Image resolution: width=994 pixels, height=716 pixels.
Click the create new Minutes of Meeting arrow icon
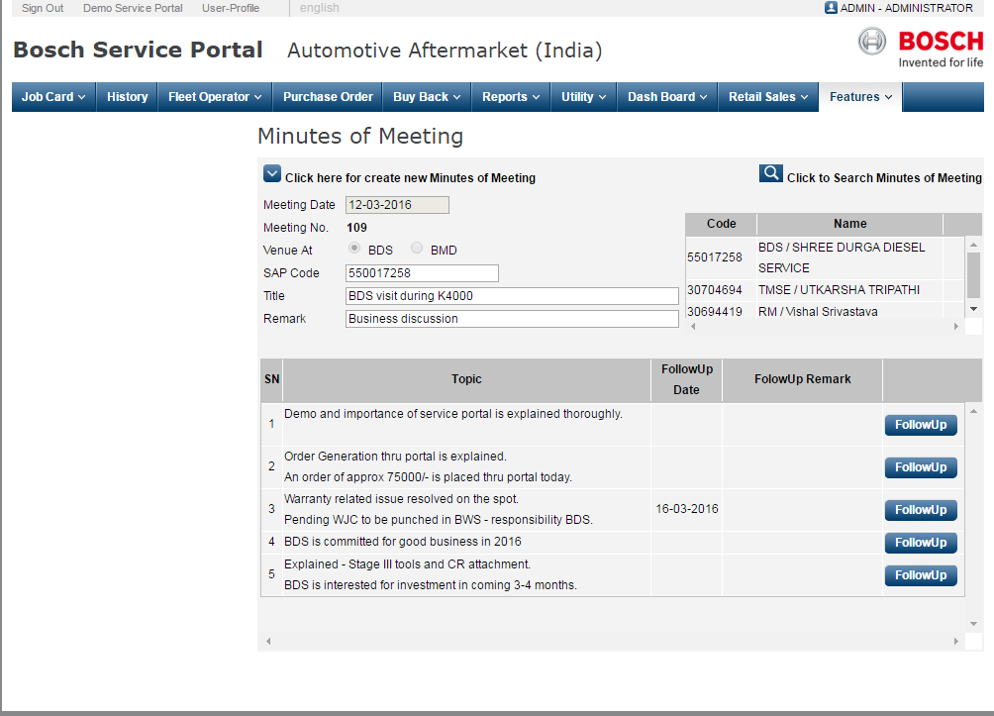coord(272,173)
